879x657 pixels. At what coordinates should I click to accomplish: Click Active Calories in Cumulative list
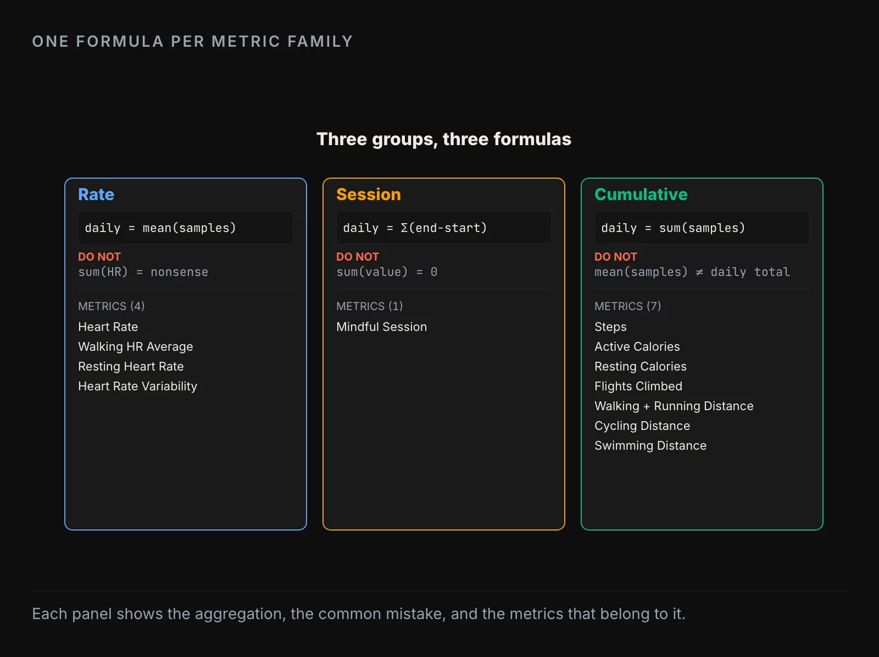click(637, 346)
